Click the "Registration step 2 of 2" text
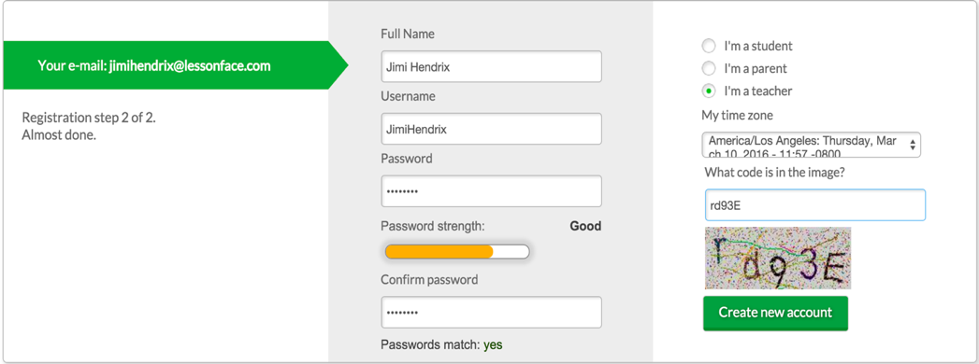The image size is (979, 364). point(89,118)
